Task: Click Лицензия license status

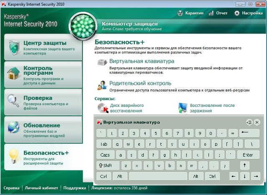Action: point(119,188)
